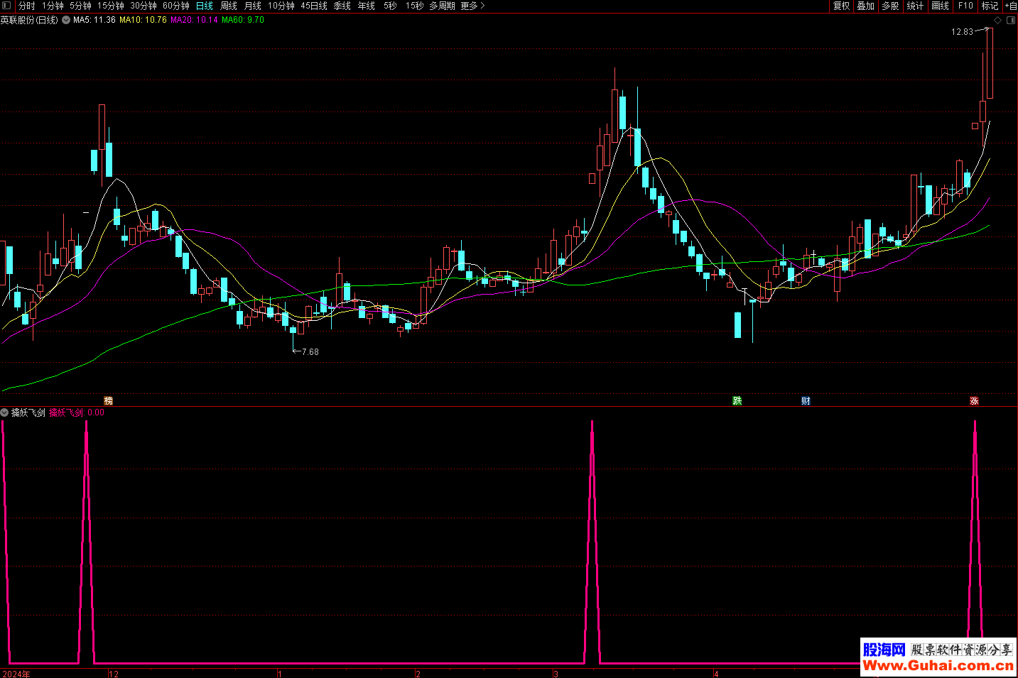The width and height of the screenshot is (1018, 678).
Task: Open the 复权 adjustment option
Action: (842, 6)
